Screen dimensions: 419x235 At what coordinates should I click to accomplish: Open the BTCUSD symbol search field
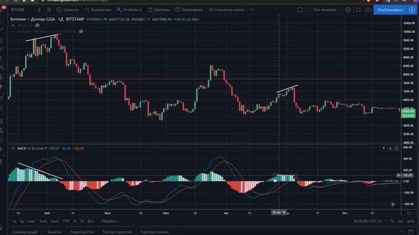pyautogui.click(x=18, y=10)
